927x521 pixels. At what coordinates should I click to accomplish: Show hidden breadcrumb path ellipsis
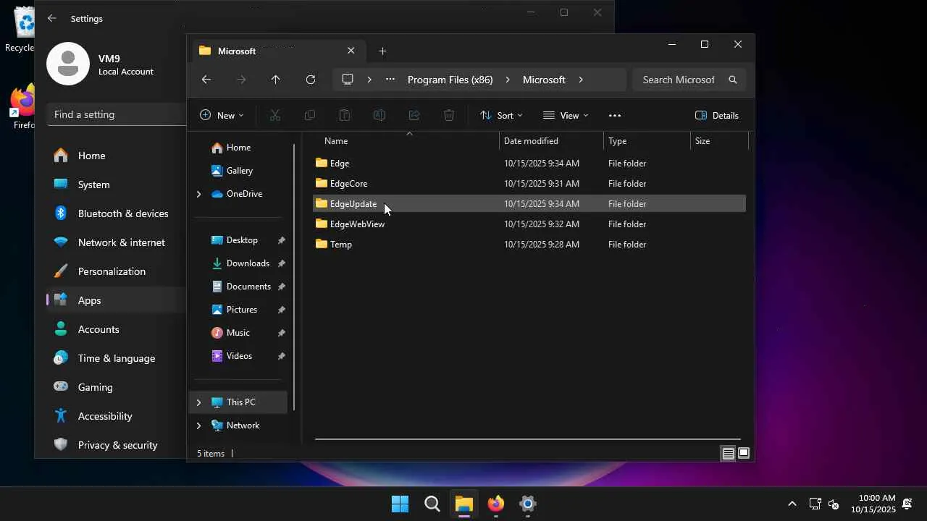coord(390,80)
